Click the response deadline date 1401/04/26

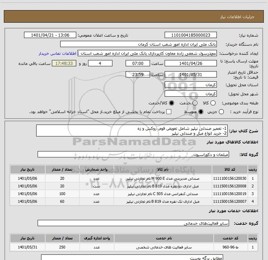(x=191, y=63)
